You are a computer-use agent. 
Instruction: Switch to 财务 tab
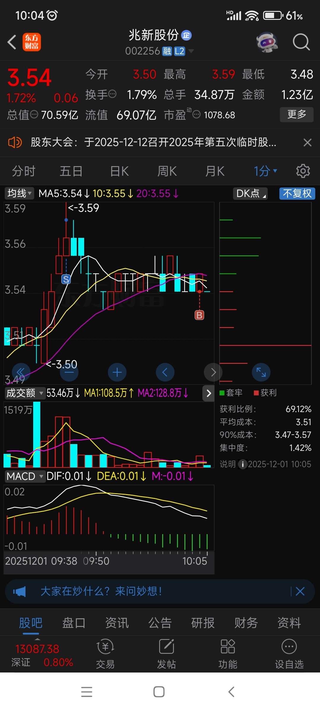pos(246,623)
